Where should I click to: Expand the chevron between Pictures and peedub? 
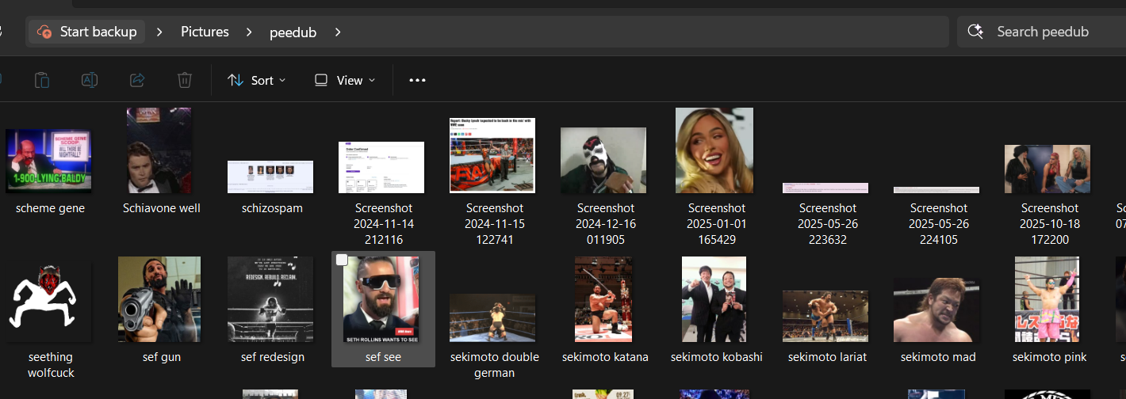tap(249, 32)
